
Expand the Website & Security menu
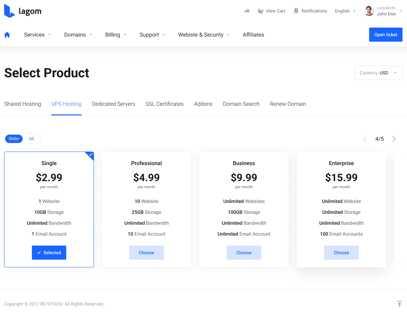pyautogui.click(x=204, y=35)
